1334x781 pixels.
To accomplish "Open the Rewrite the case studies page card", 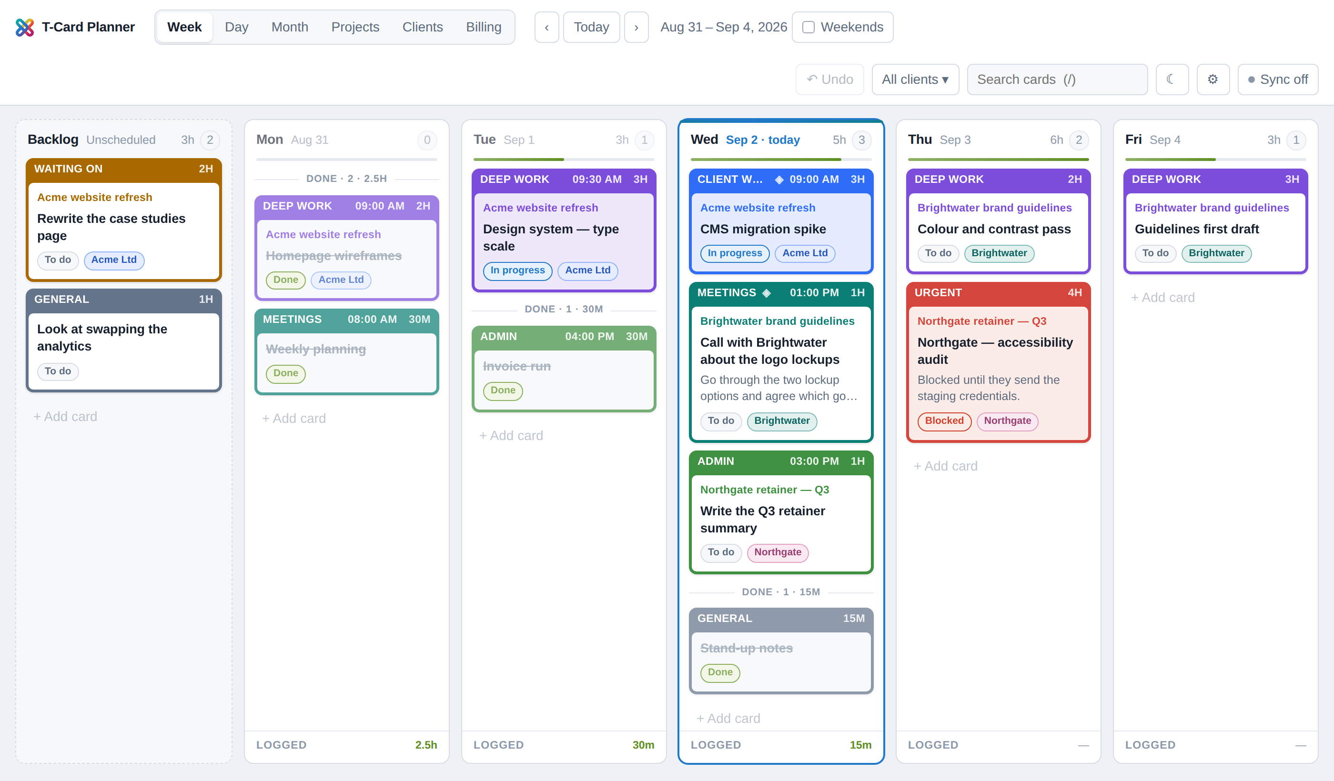I will 123,219.
